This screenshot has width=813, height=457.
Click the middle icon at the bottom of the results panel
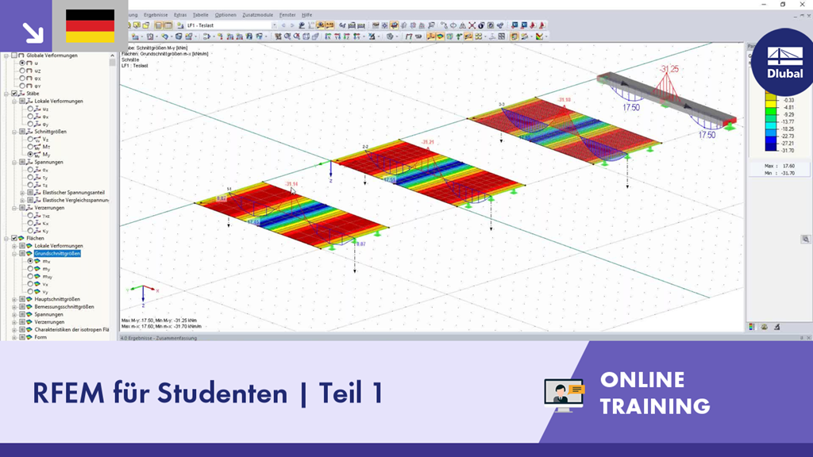765,327
